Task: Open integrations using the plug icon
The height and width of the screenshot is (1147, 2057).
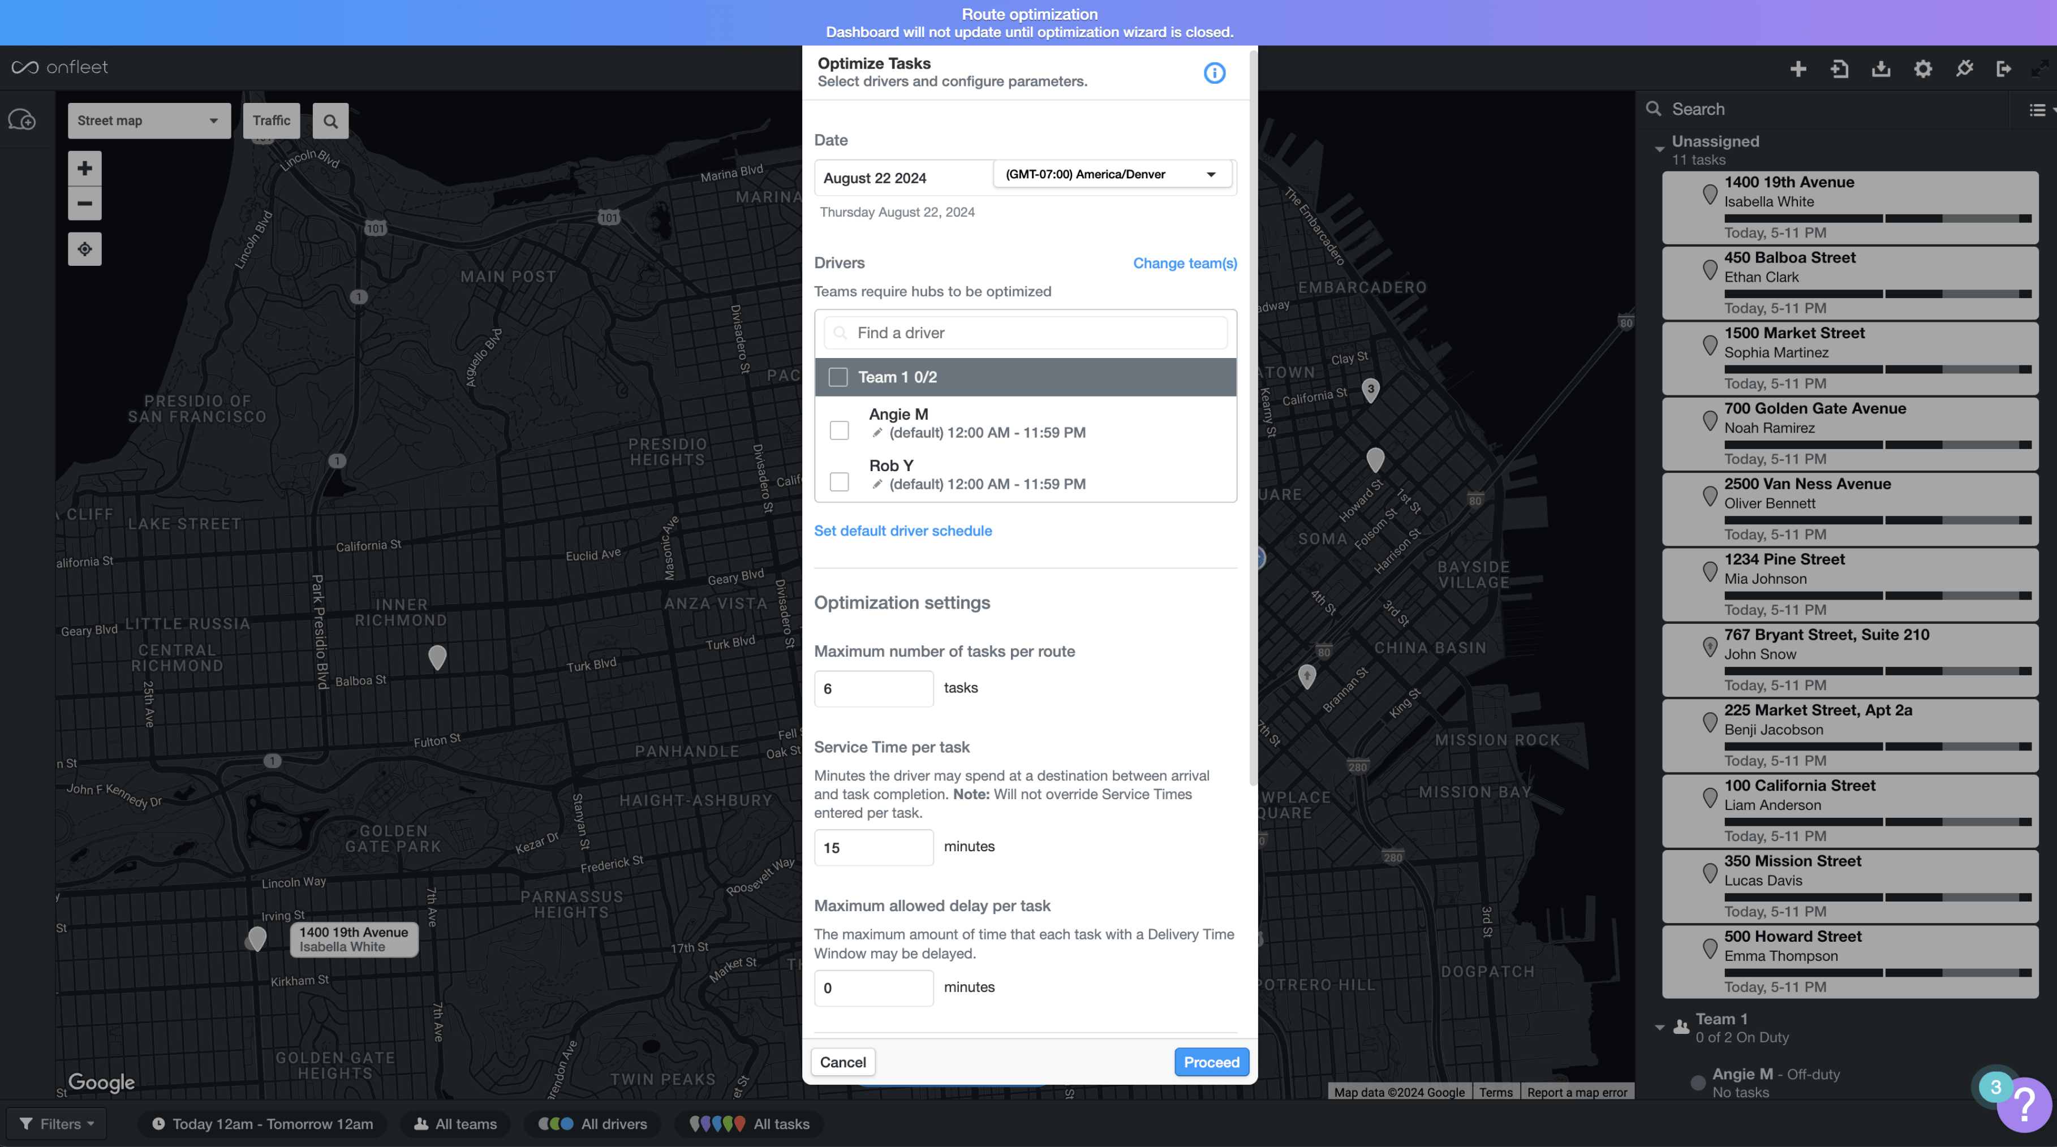Action: pos(1964,68)
